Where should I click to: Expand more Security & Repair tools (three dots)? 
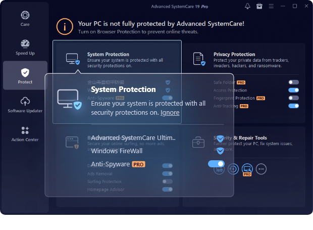coord(261,169)
